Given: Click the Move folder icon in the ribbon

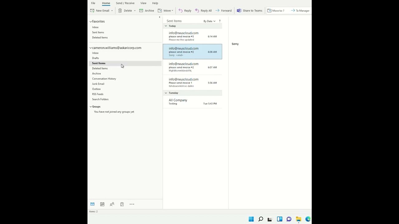Looking at the screenshot, I should (160, 11).
